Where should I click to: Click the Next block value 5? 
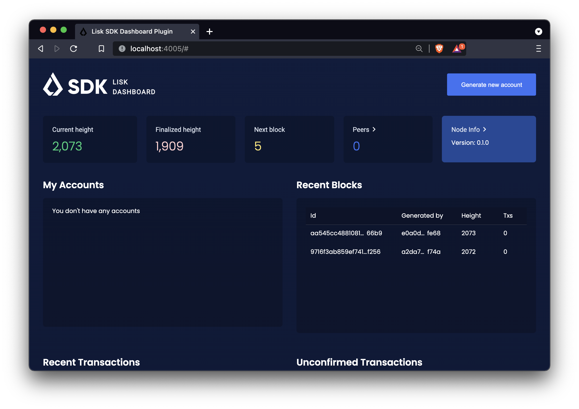tap(258, 146)
